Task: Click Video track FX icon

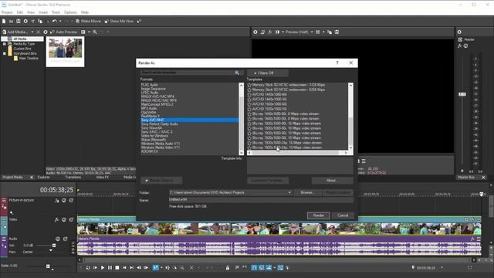Action: coord(56,219)
